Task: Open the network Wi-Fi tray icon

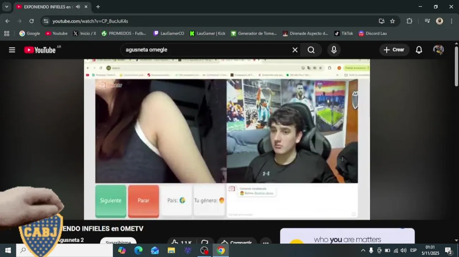Action: click(395, 250)
